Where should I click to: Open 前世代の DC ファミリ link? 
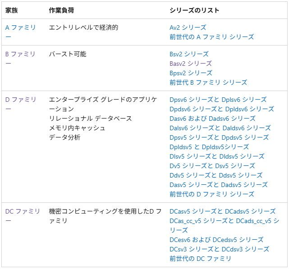(x=200, y=259)
